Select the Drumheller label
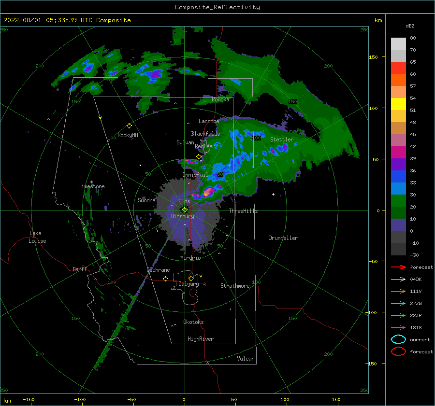 click(283, 238)
